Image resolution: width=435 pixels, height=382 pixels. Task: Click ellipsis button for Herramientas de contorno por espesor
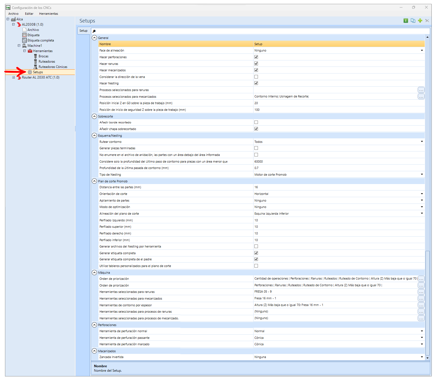coord(421,305)
